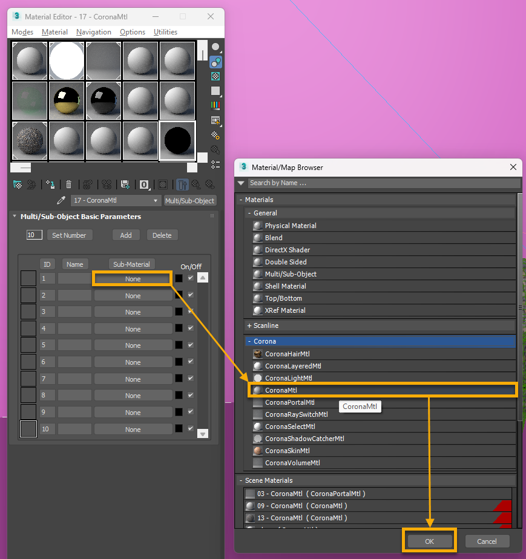Open the Options menu
Screen dimensions: 526x559
coord(133,32)
